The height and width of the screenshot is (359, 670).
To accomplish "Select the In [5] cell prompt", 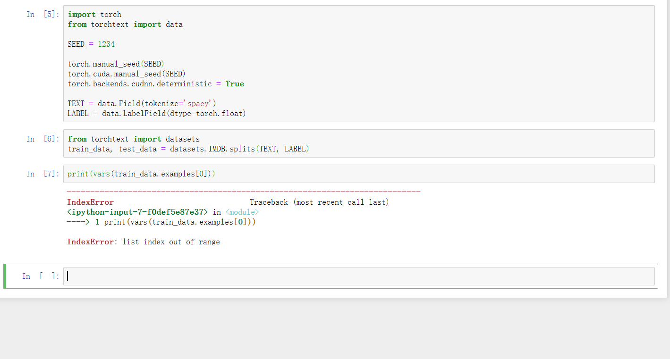I will point(42,14).
